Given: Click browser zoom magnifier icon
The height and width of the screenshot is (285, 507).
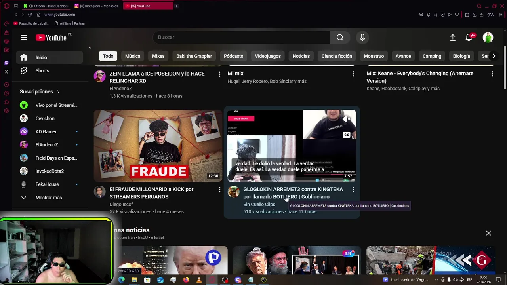Looking at the screenshot, I should point(421,15).
